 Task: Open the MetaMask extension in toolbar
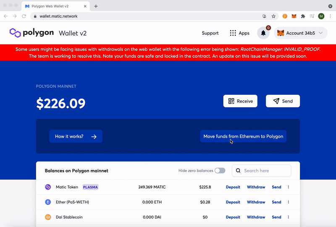(x=294, y=16)
